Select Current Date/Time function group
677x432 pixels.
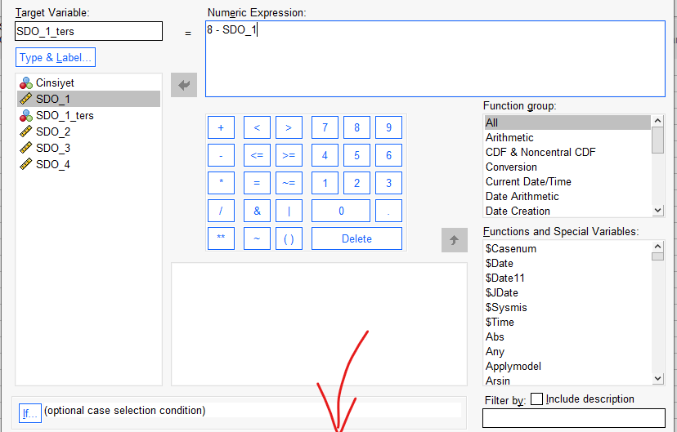click(x=567, y=181)
